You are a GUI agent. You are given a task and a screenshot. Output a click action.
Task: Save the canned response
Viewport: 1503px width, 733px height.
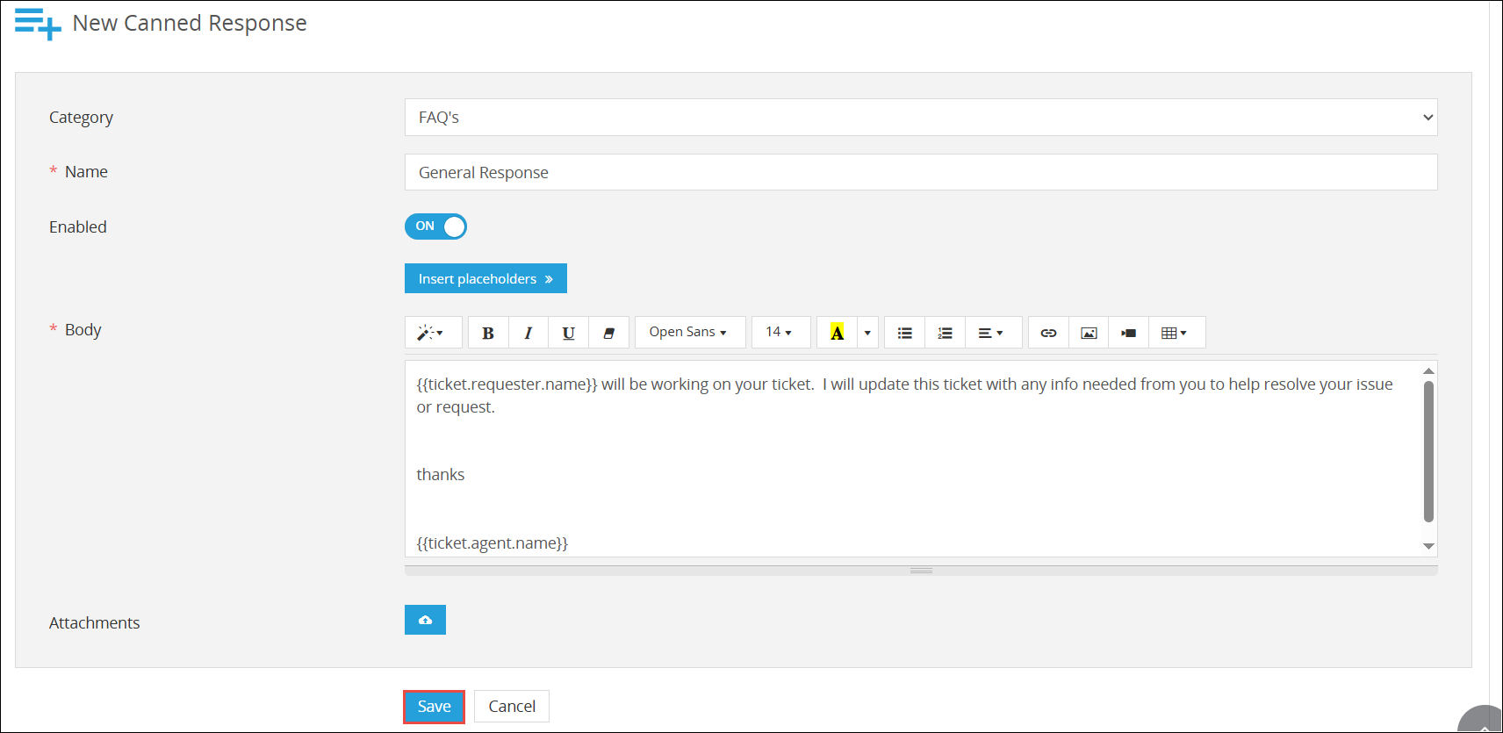point(434,707)
